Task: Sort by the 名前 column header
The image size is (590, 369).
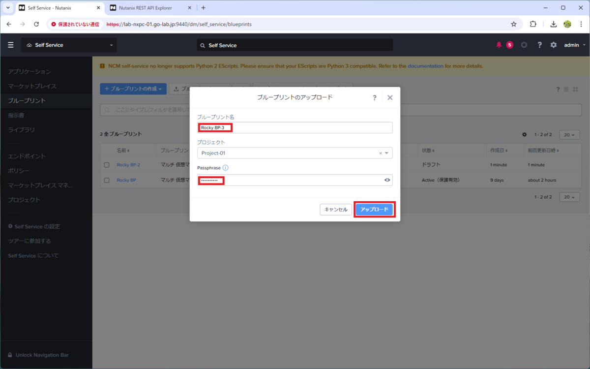Action: point(123,150)
